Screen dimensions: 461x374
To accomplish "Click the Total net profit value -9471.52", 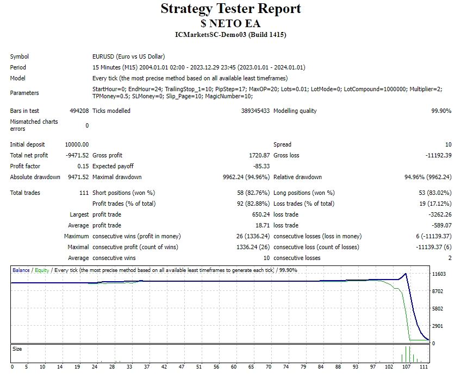I will [x=76, y=155].
